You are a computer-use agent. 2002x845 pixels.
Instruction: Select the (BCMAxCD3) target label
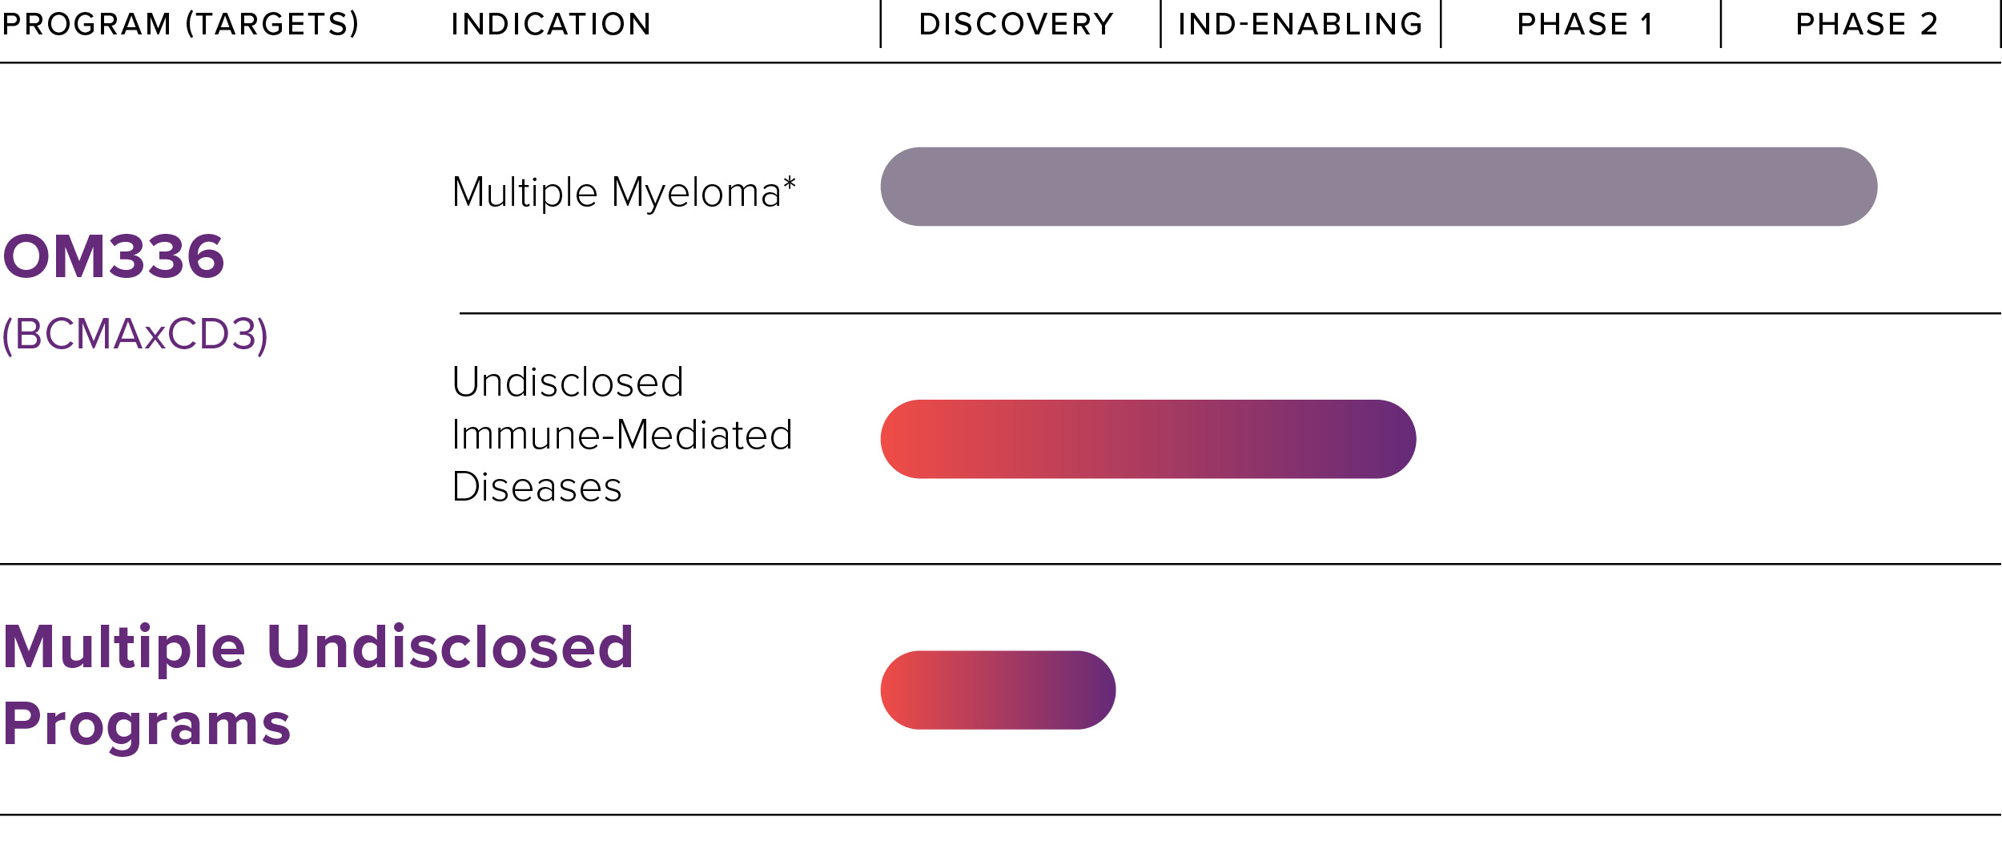pos(135,335)
